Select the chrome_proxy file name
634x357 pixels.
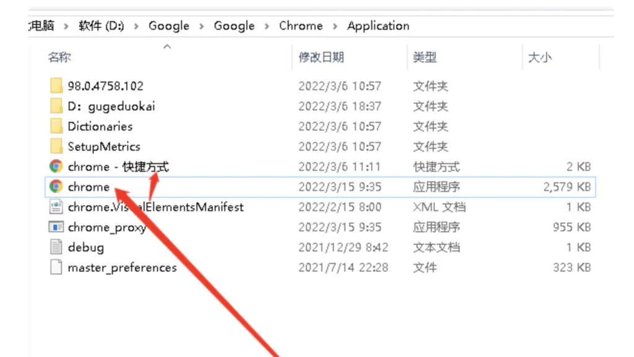tap(106, 227)
